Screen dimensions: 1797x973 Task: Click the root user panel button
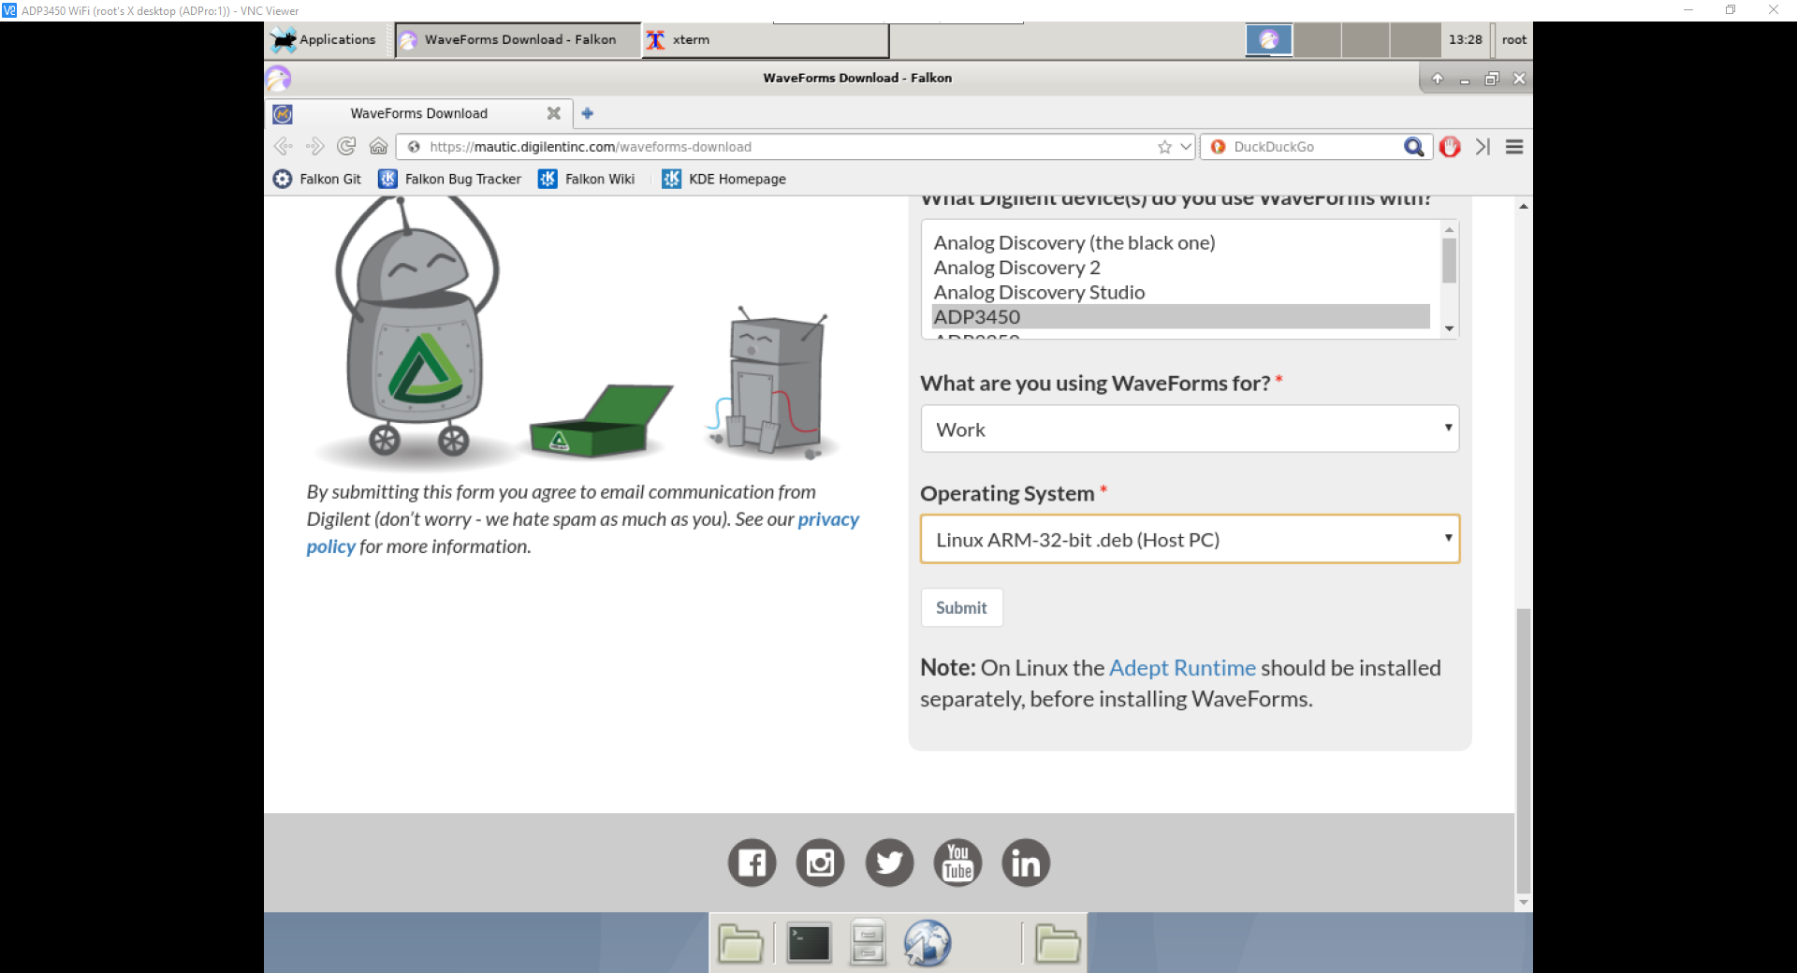click(x=1513, y=39)
